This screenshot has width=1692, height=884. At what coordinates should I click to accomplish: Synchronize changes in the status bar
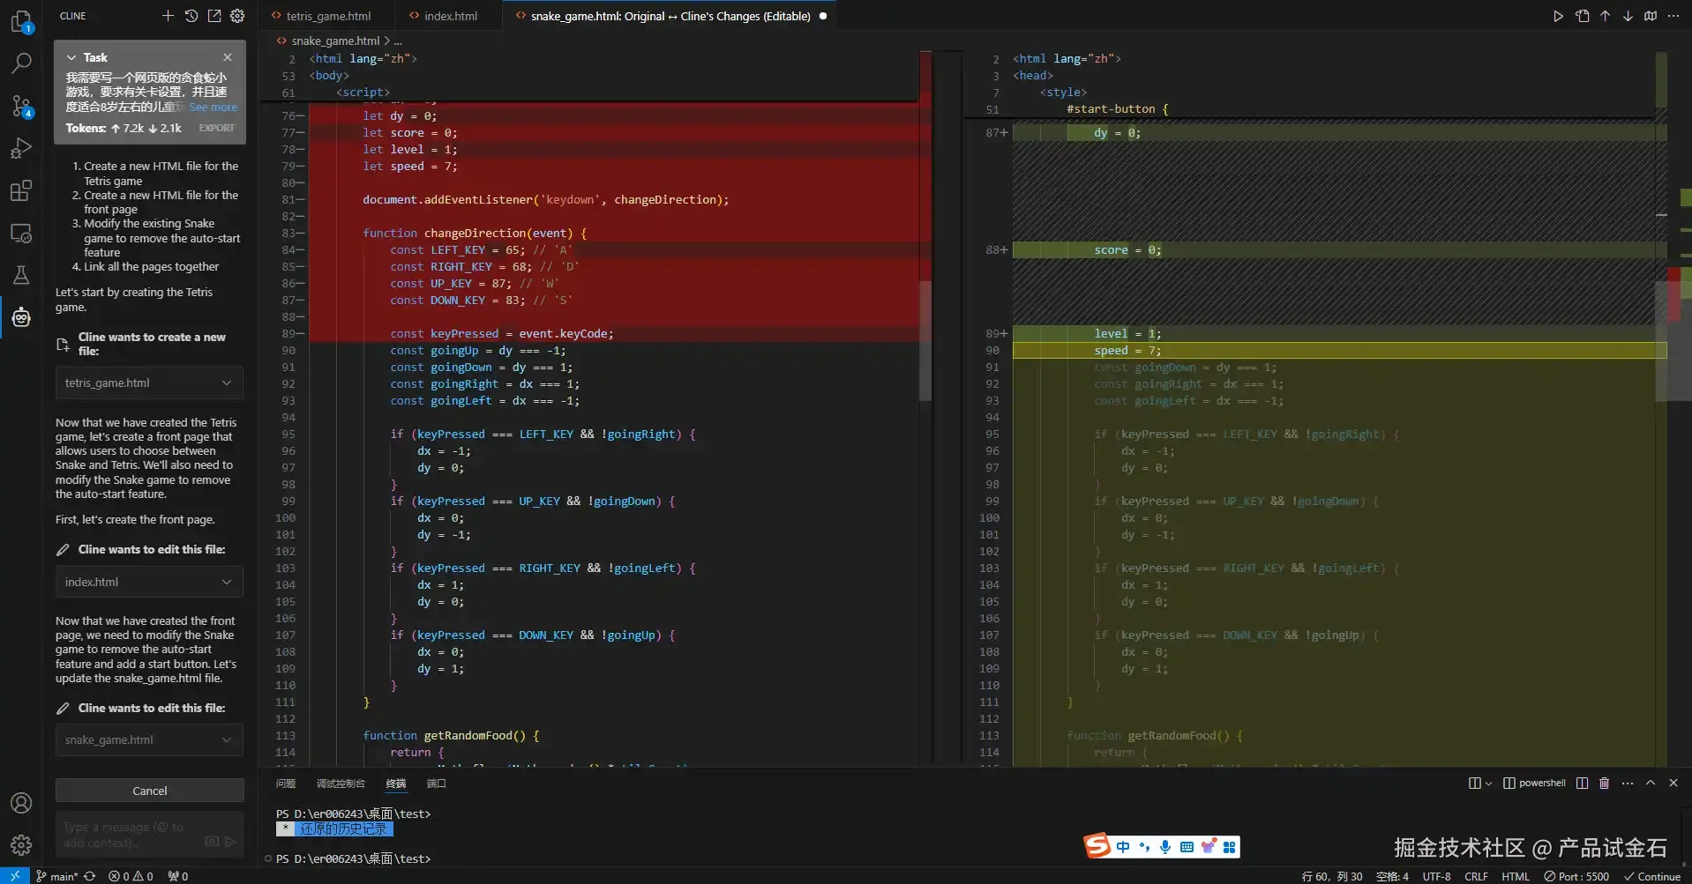[89, 876]
